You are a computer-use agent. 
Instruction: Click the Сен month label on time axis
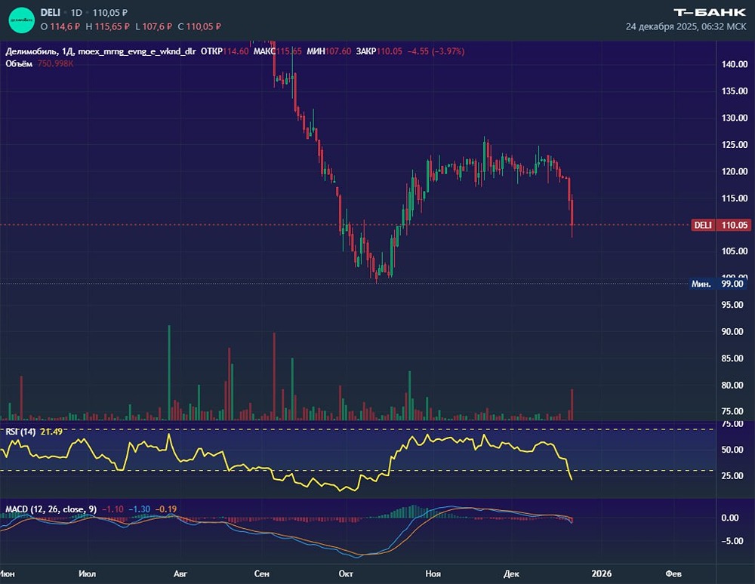[261, 573]
